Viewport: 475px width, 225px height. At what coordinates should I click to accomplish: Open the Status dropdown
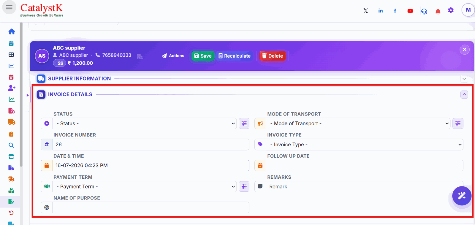click(x=145, y=123)
